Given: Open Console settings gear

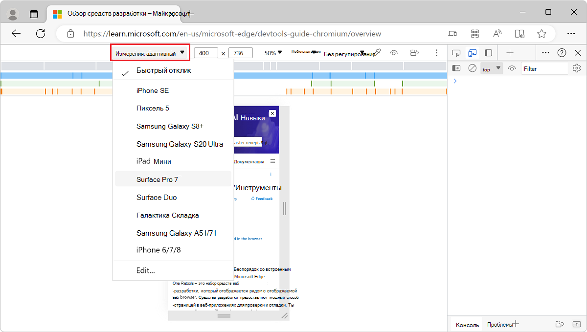Looking at the screenshot, I should click(577, 68).
